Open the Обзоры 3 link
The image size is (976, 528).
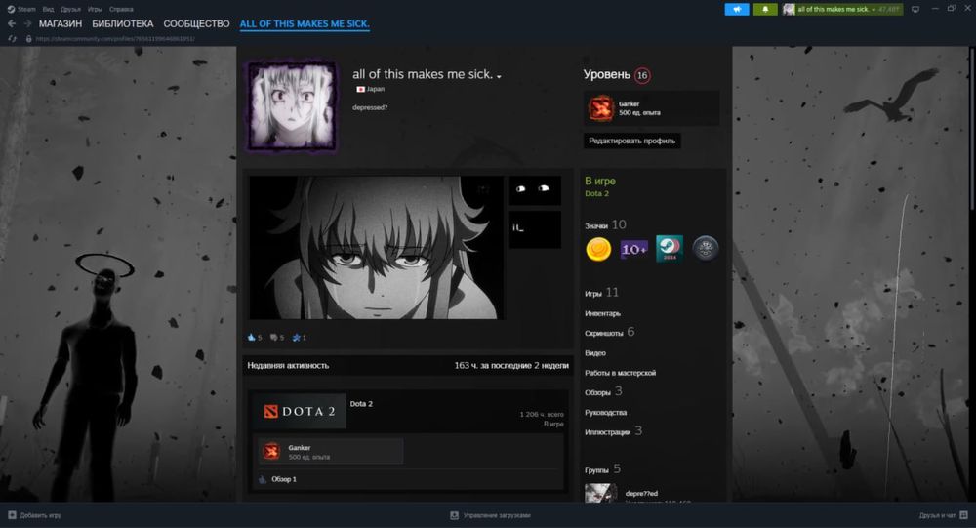pos(603,392)
